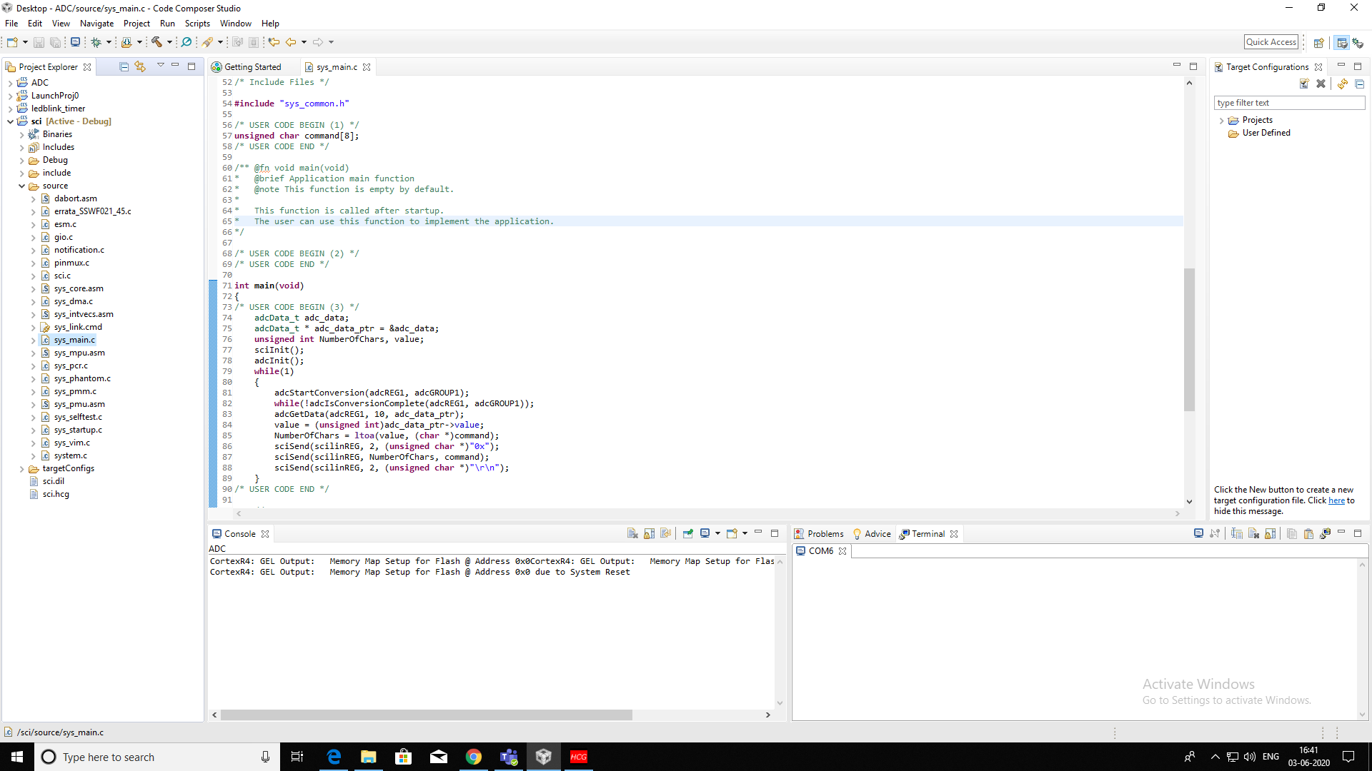
Task: Click the New file toolbar icon
Action: [12, 42]
